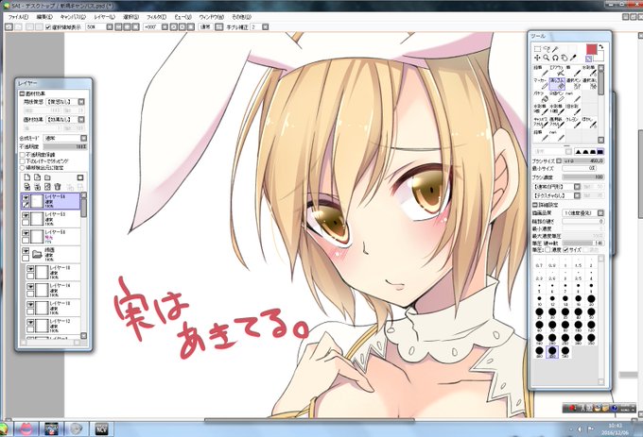Select the magic wand tool

(x=556, y=49)
